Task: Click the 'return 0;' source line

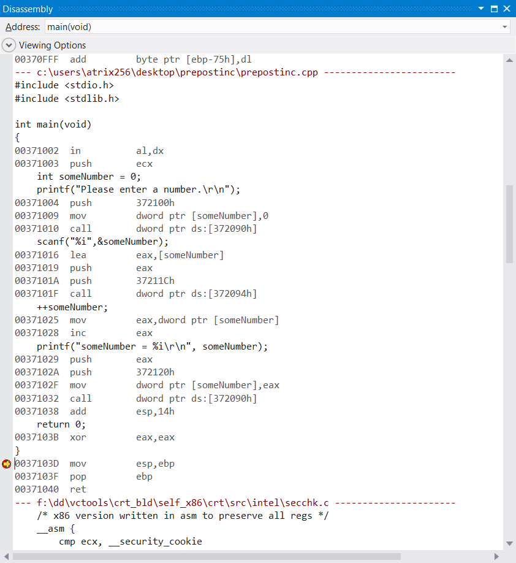Action: (61, 424)
